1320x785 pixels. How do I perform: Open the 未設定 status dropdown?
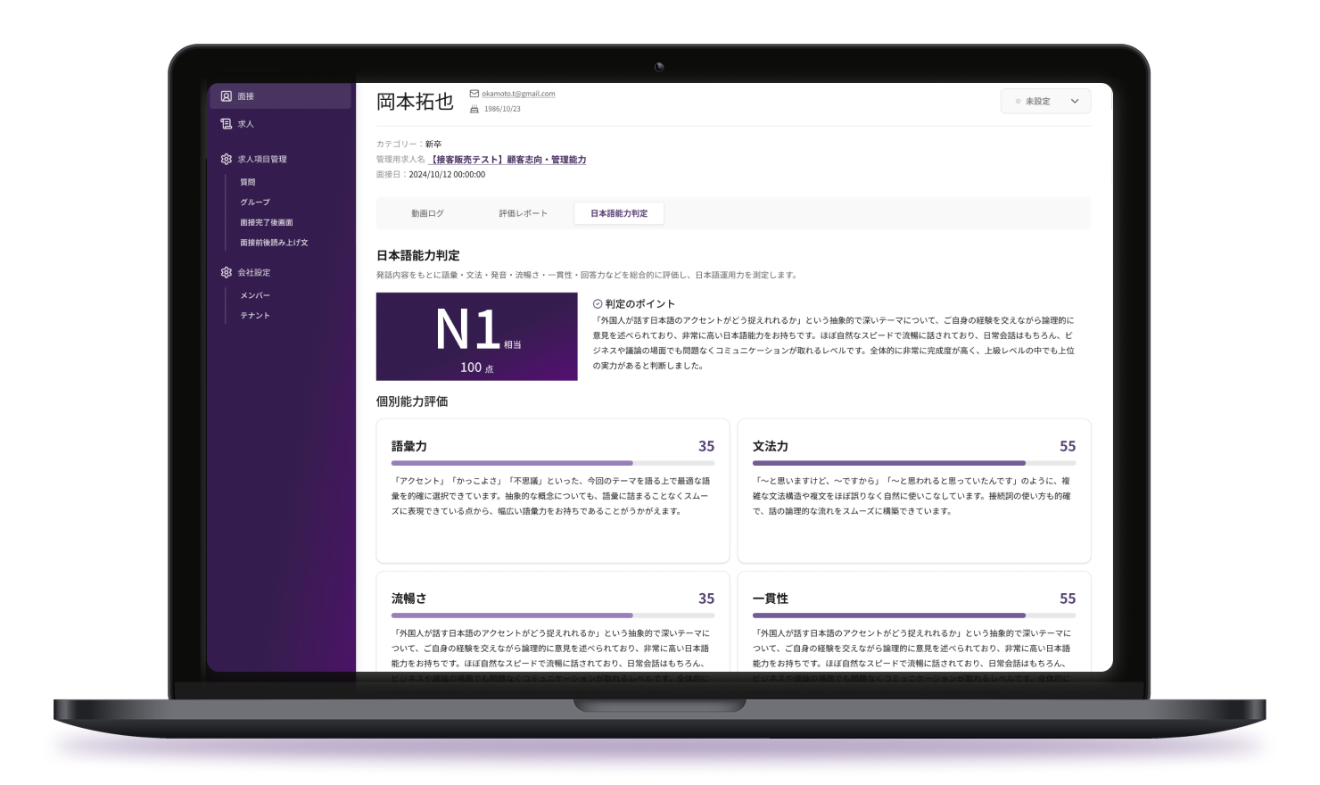tap(1044, 102)
